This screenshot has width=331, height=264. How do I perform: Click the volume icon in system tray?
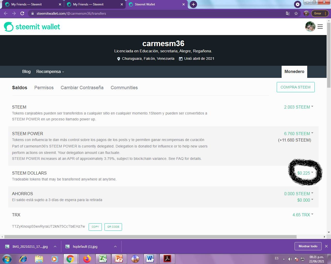coord(290,259)
